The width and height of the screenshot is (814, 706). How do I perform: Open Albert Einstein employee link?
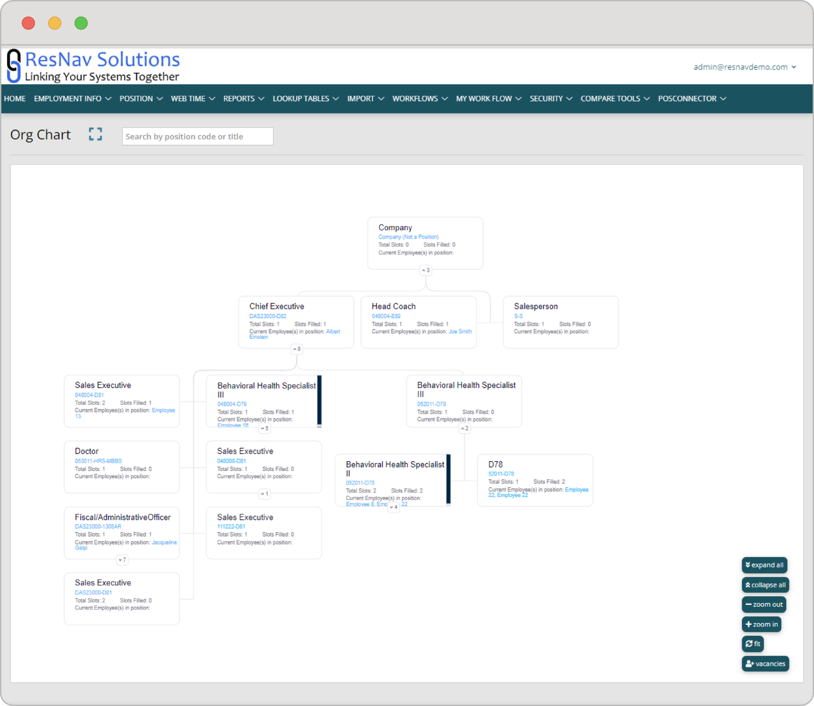pyautogui.click(x=333, y=332)
